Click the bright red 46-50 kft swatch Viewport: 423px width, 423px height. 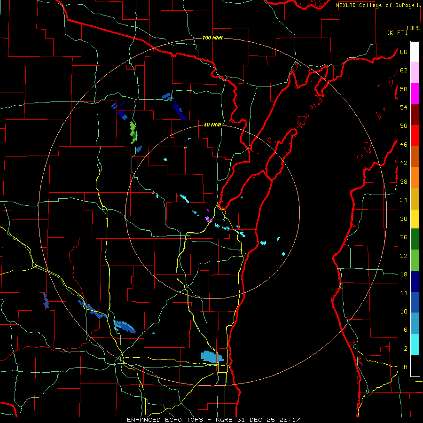[x=415, y=135]
